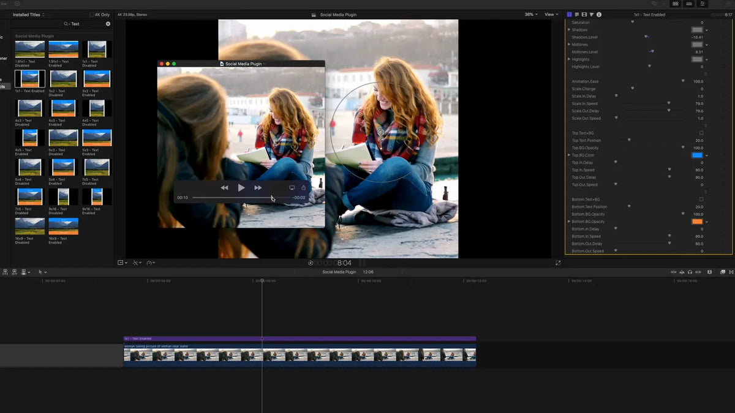Click the viewer play timecode icon
Viewport: 735px width, 413px height.
point(311,263)
